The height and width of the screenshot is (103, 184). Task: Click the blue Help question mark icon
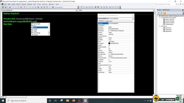pyautogui.click(x=53, y=7)
